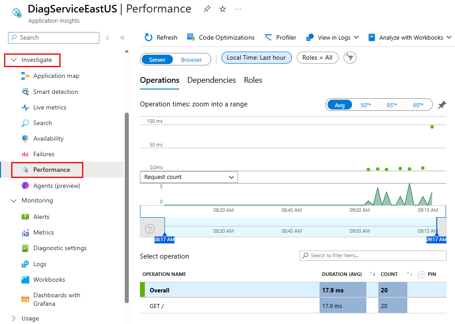The height and width of the screenshot is (324, 455).
Task: Click the Metrics icon
Action: 25,232
